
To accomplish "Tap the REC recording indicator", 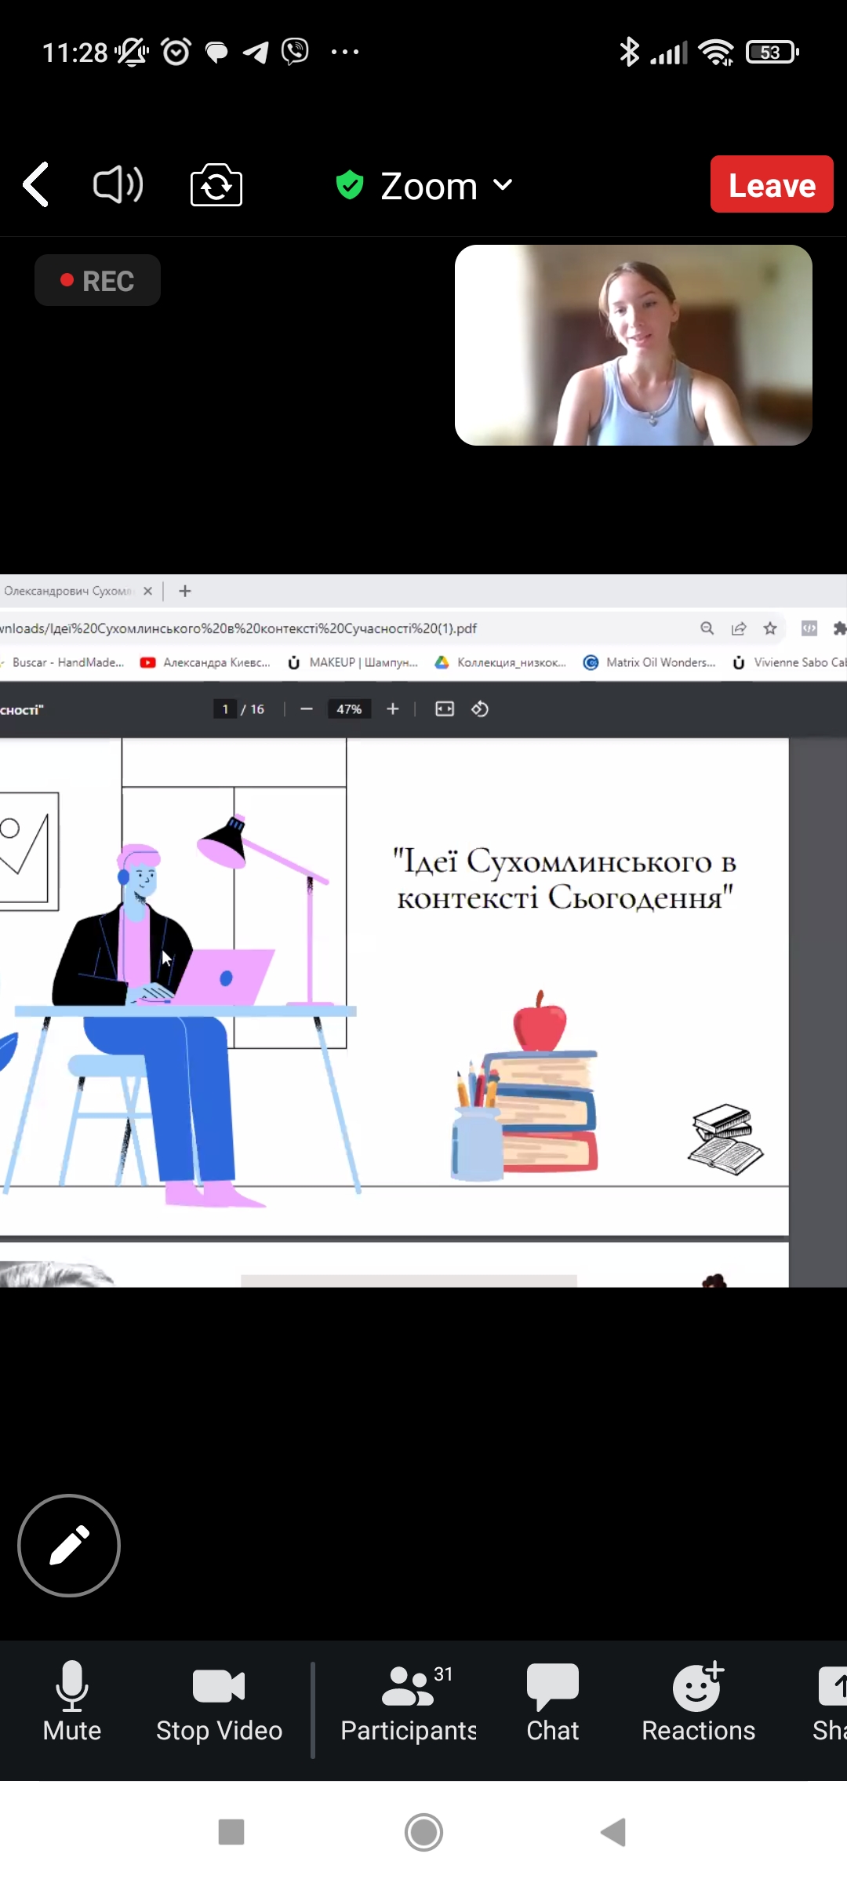I will [x=97, y=280].
